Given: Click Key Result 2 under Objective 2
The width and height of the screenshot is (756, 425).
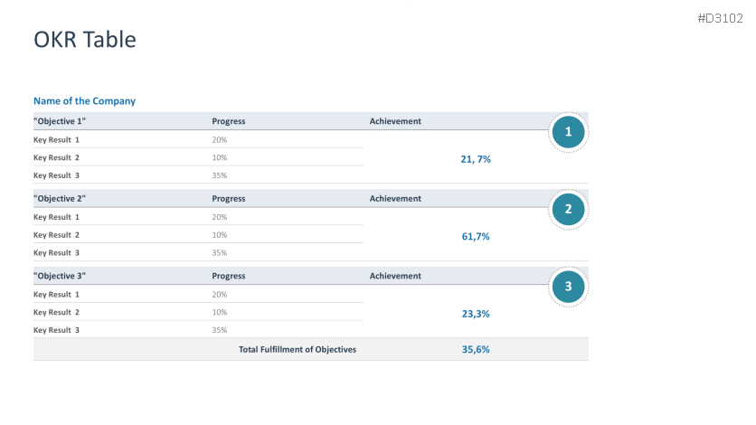Looking at the screenshot, I should point(56,235).
